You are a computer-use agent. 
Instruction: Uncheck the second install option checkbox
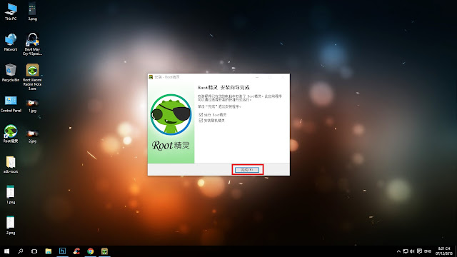click(x=201, y=120)
